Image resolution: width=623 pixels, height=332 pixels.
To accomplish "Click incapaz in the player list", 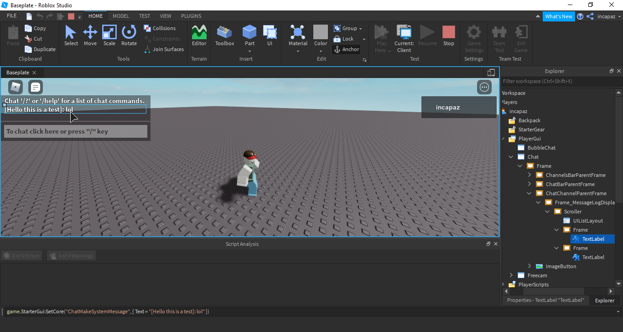I will point(459,108).
